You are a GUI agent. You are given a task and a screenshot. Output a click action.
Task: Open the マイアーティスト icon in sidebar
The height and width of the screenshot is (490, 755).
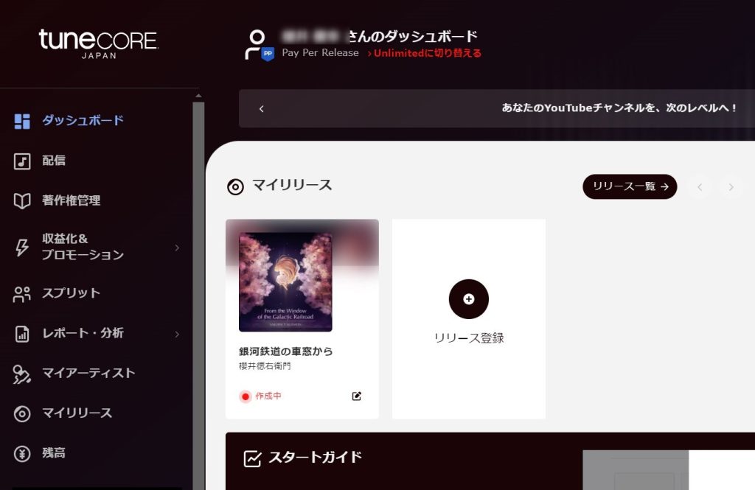click(22, 374)
